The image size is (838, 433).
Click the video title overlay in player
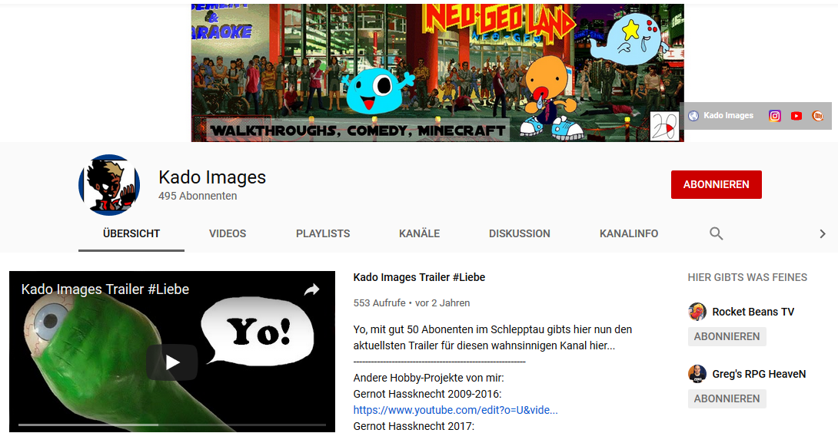coord(105,289)
